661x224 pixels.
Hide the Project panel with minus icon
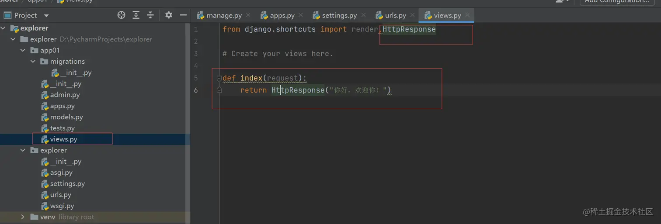pos(183,15)
